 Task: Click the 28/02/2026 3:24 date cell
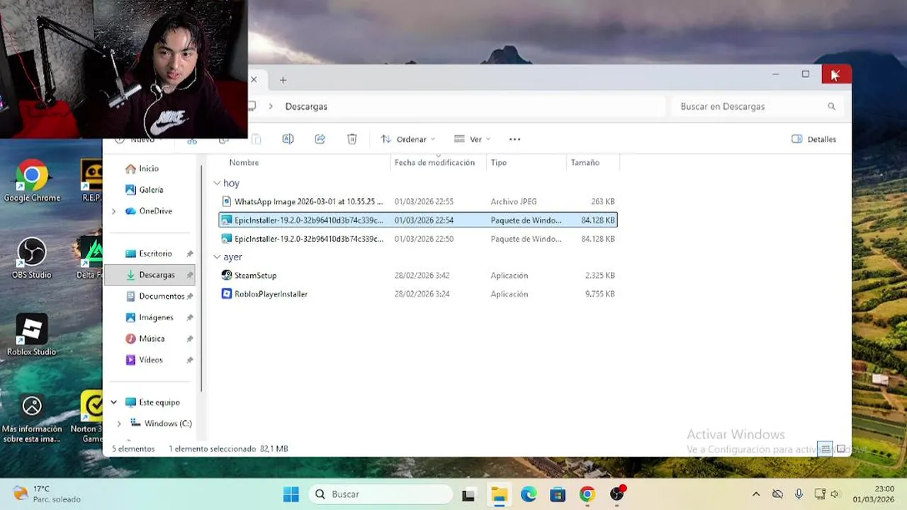point(422,294)
